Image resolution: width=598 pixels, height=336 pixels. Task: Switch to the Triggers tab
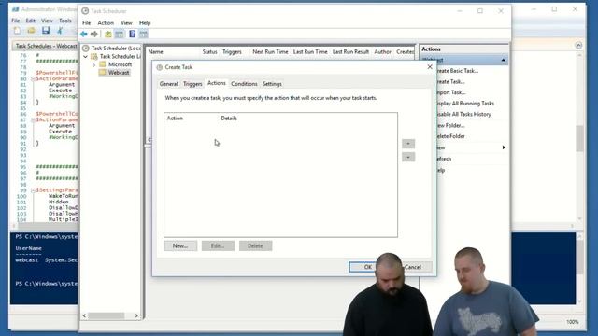pyautogui.click(x=192, y=84)
